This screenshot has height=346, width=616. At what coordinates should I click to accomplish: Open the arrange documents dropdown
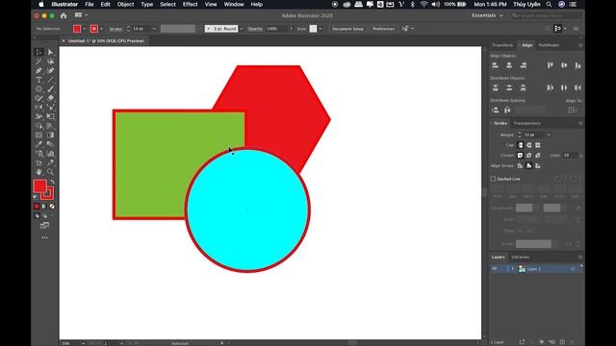tap(81, 15)
